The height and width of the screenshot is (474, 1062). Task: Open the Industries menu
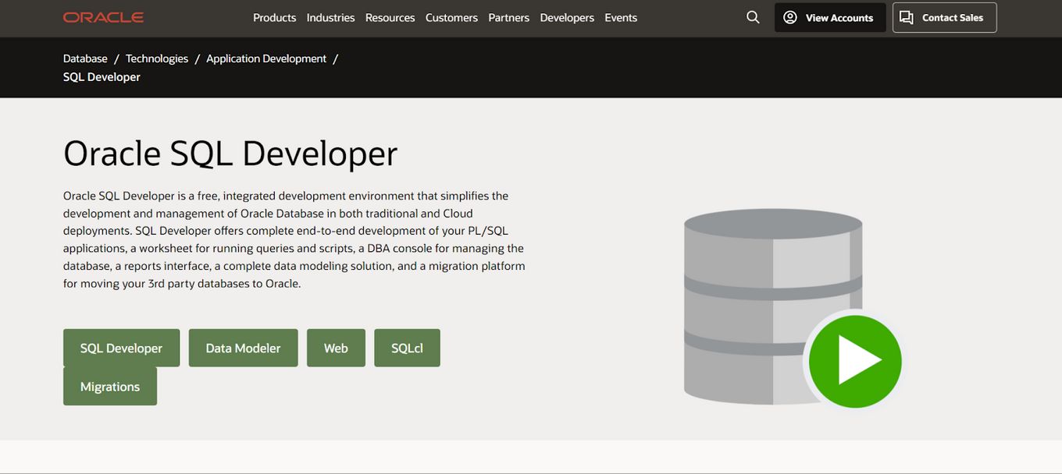tap(330, 17)
